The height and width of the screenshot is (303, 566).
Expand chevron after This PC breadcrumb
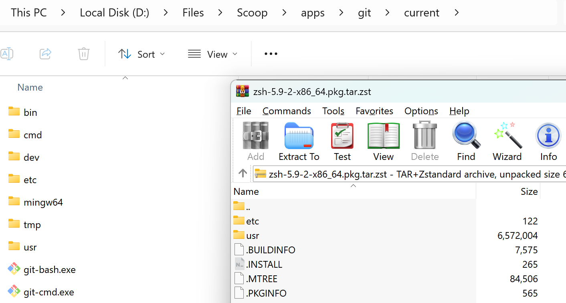tap(63, 13)
